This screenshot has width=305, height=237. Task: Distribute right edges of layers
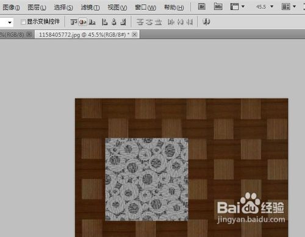point(189,22)
